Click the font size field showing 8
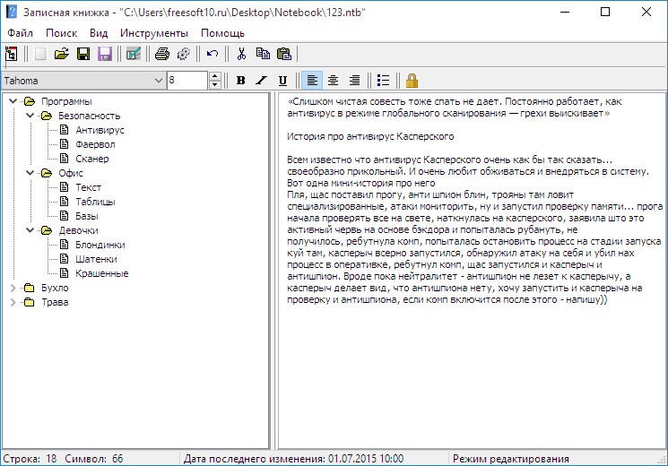The height and width of the screenshot is (466, 668). [x=187, y=81]
